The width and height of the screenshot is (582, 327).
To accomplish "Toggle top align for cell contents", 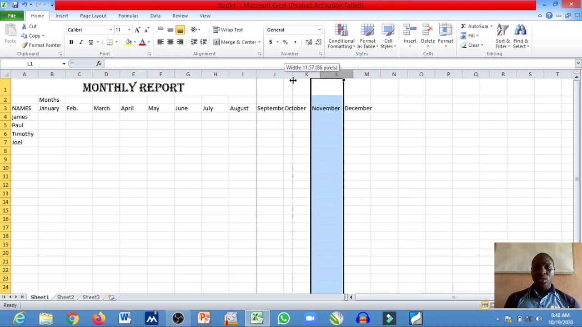I will point(161,30).
